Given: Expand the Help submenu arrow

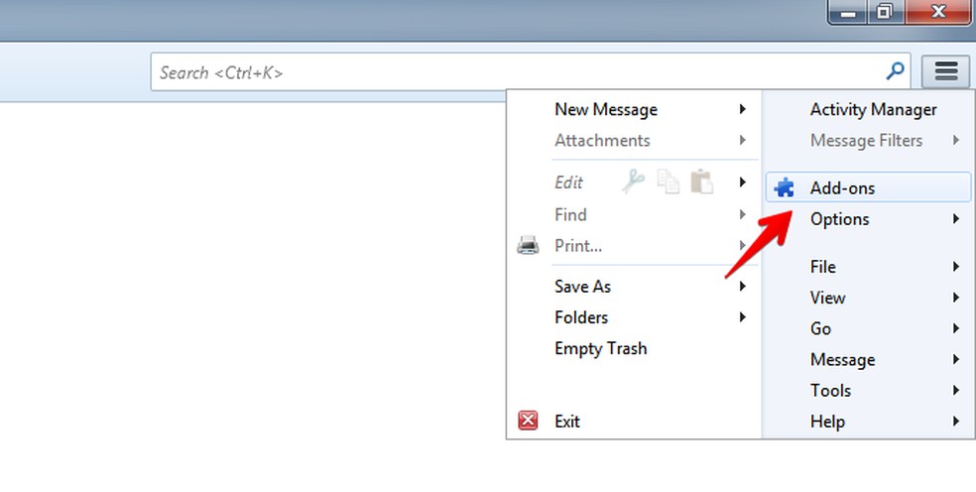Looking at the screenshot, I should 956,421.
